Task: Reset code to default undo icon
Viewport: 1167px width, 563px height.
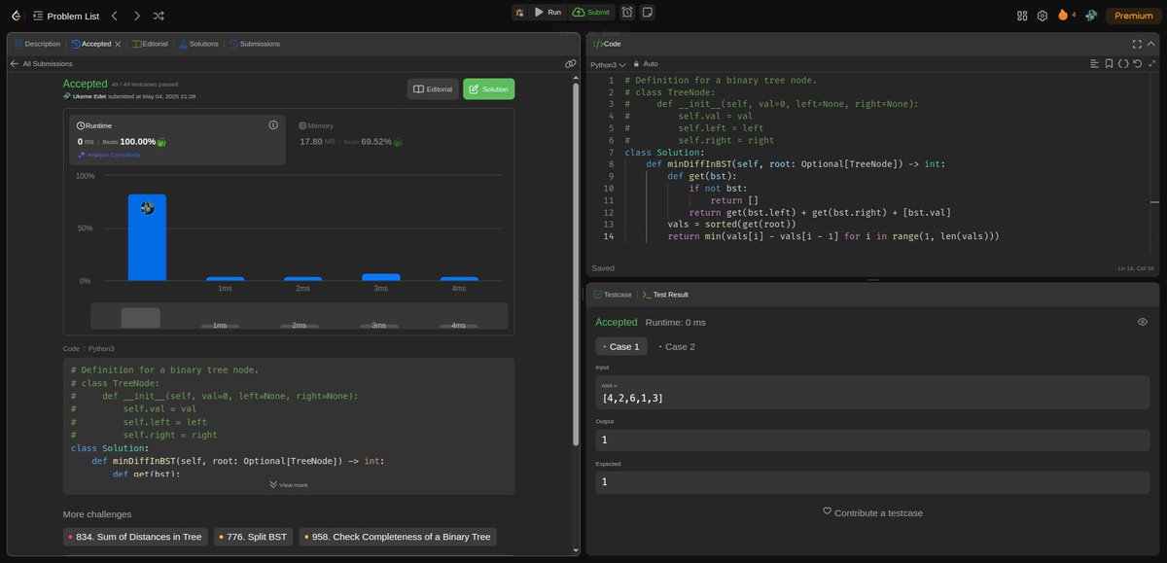Action: [x=1137, y=63]
